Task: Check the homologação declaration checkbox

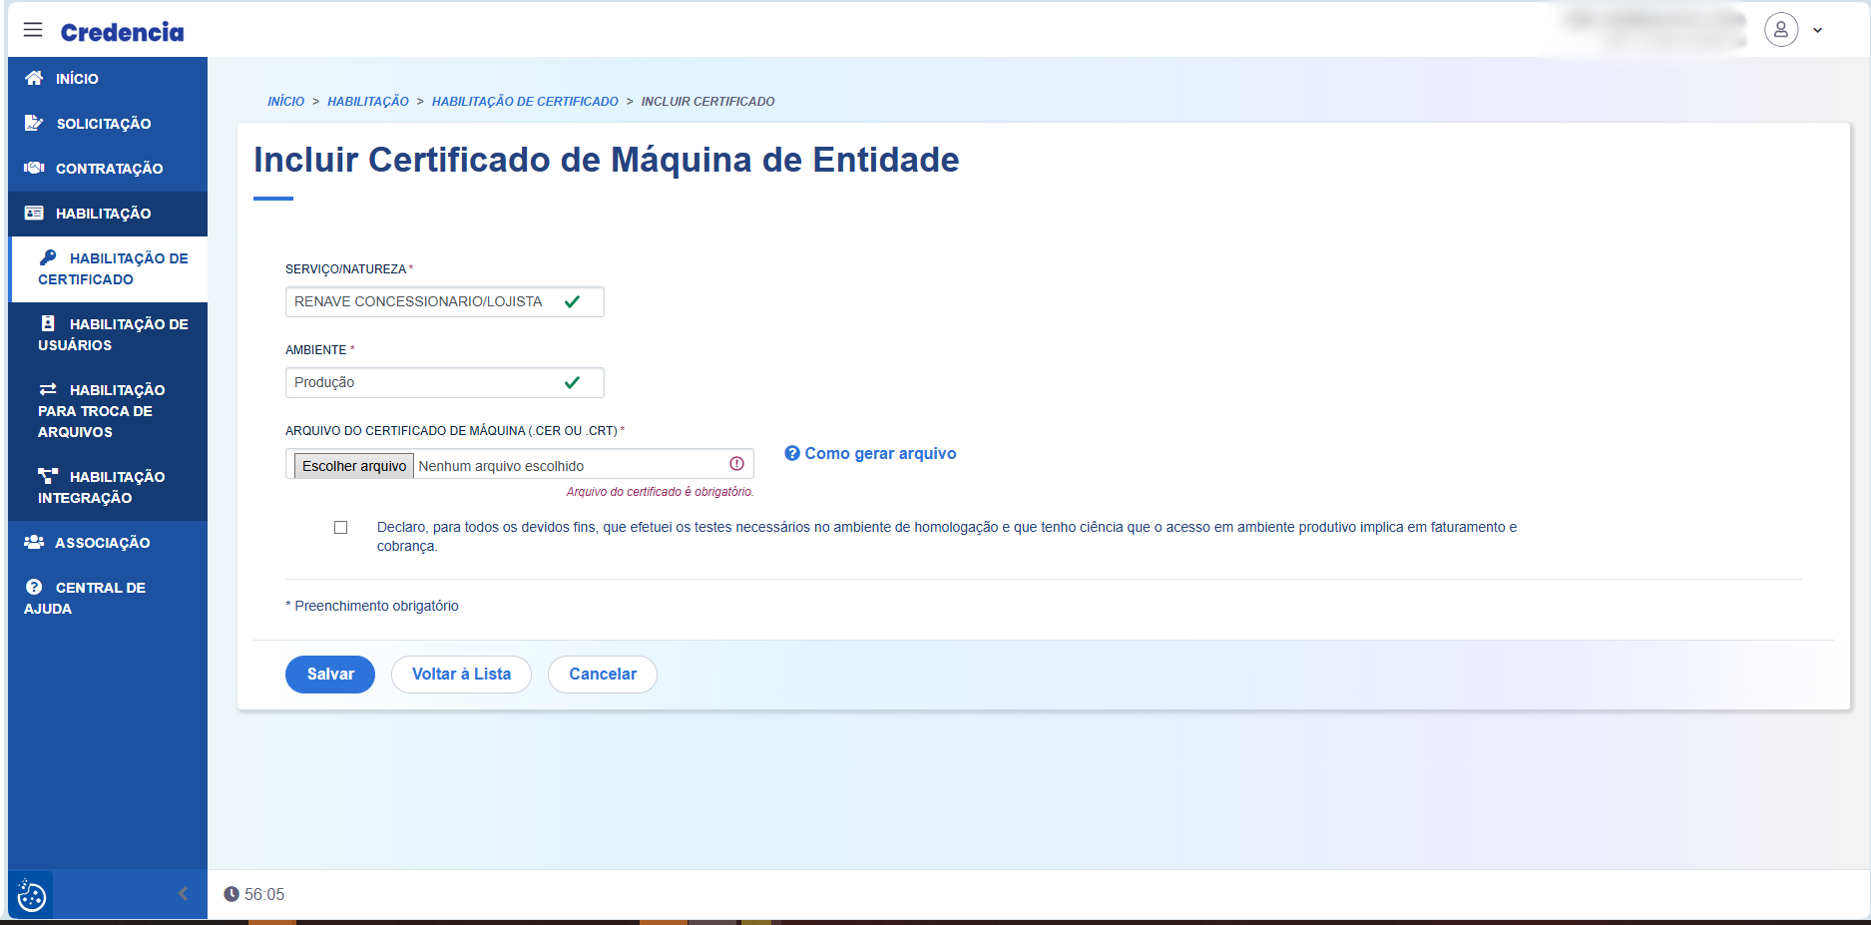Action: click(x=341, y=527)
